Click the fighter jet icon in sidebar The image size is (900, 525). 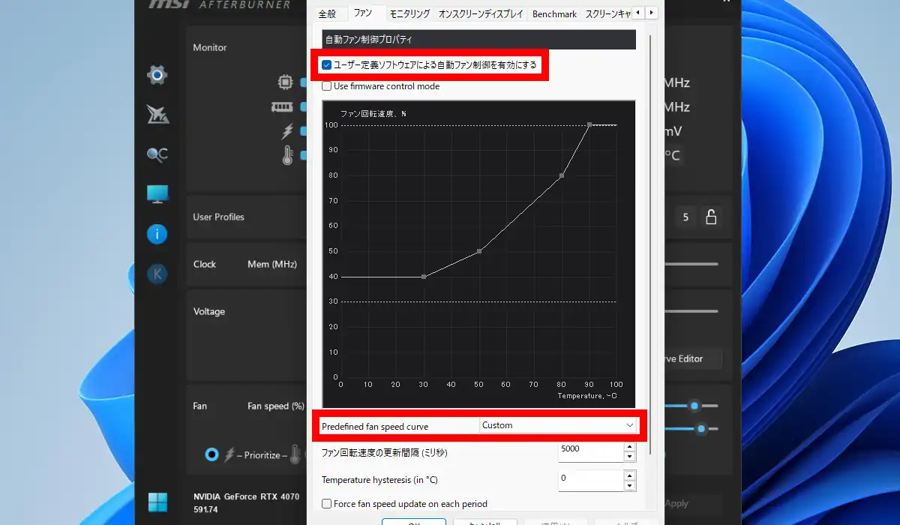pos(157,115)
